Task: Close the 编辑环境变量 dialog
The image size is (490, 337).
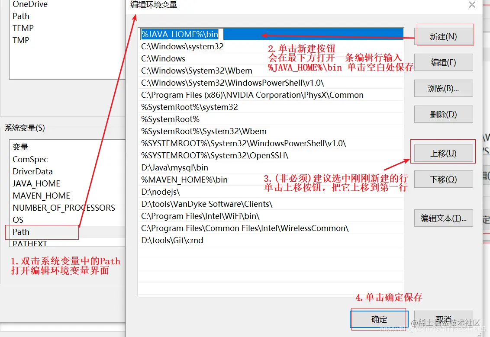Action: click(x=472, y=5)
